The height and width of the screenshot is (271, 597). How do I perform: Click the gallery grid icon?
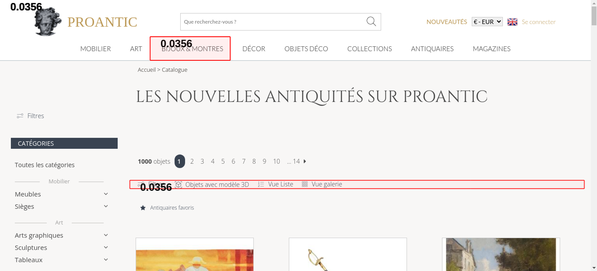[304, 184]
